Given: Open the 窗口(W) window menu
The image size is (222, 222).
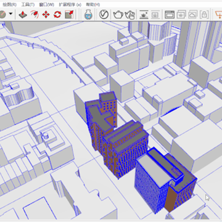Looking at the screenshot, I should pyautogui.click(x=47, y=4).
